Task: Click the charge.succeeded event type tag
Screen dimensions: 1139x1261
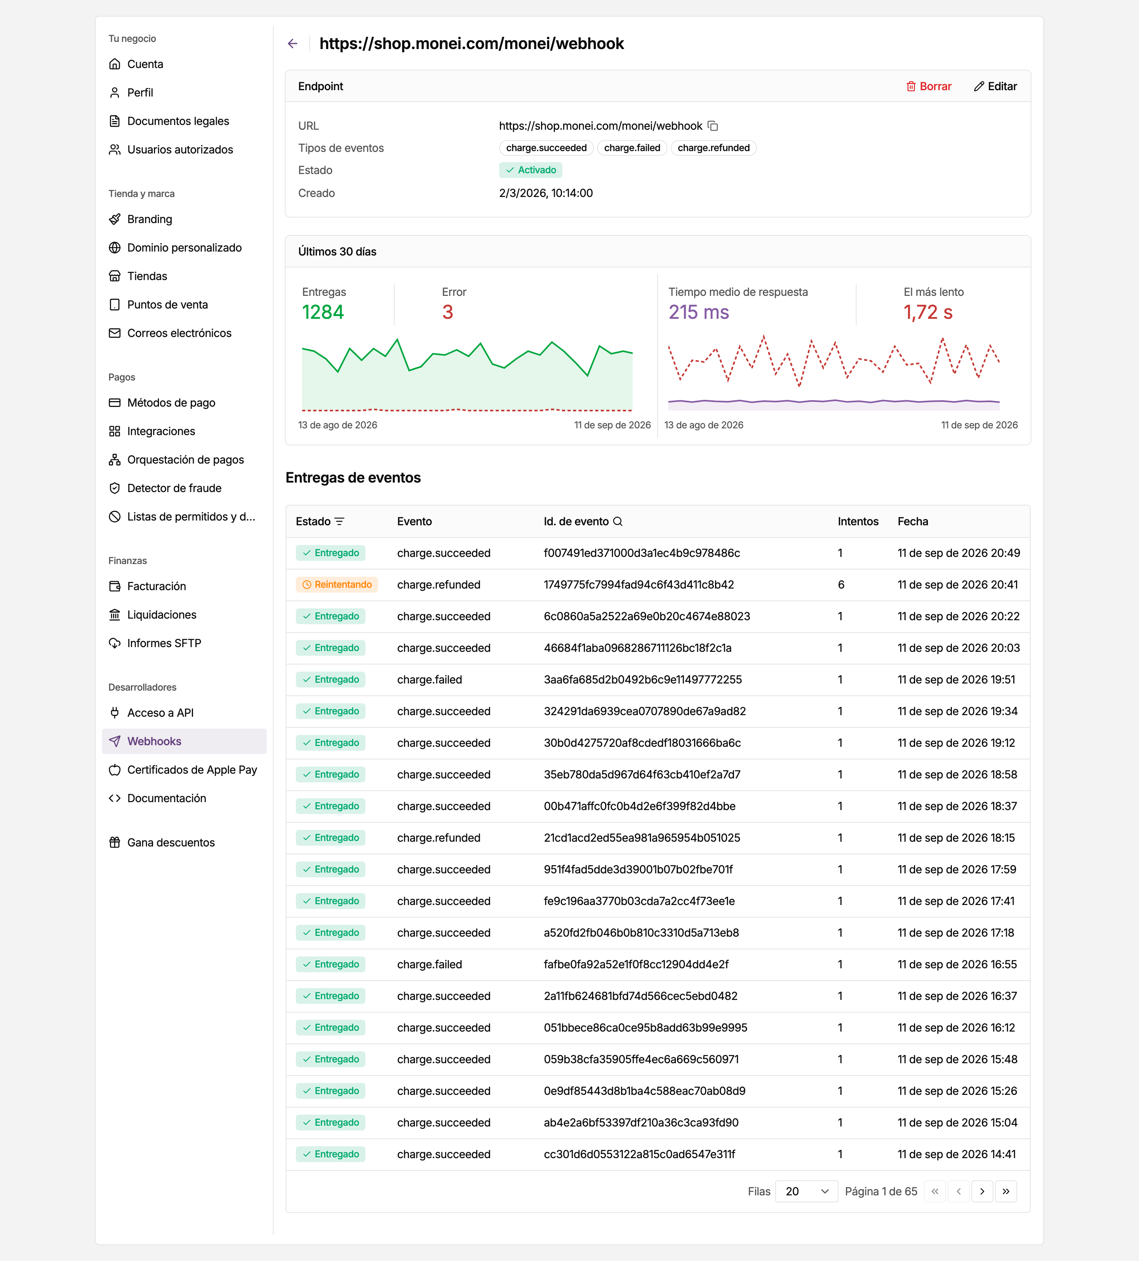Action: (x=546, y=148)
